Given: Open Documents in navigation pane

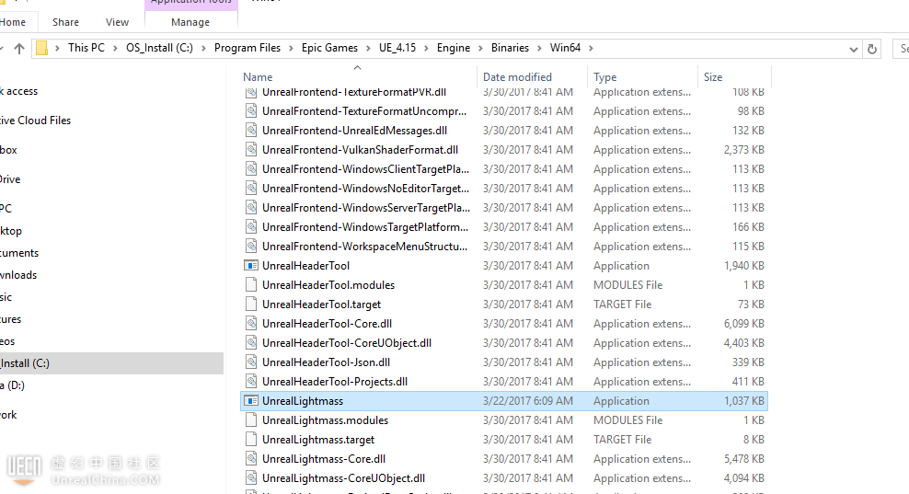Looking at the screenshot, I should 19,253.
